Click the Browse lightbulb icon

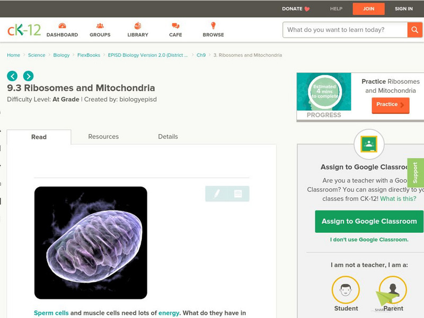[x=214, y=26]
